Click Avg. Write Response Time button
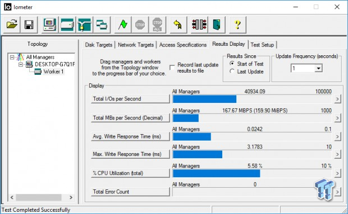Image resolution: width=348 pixels, height=214 pixels. tap(130, 136)
